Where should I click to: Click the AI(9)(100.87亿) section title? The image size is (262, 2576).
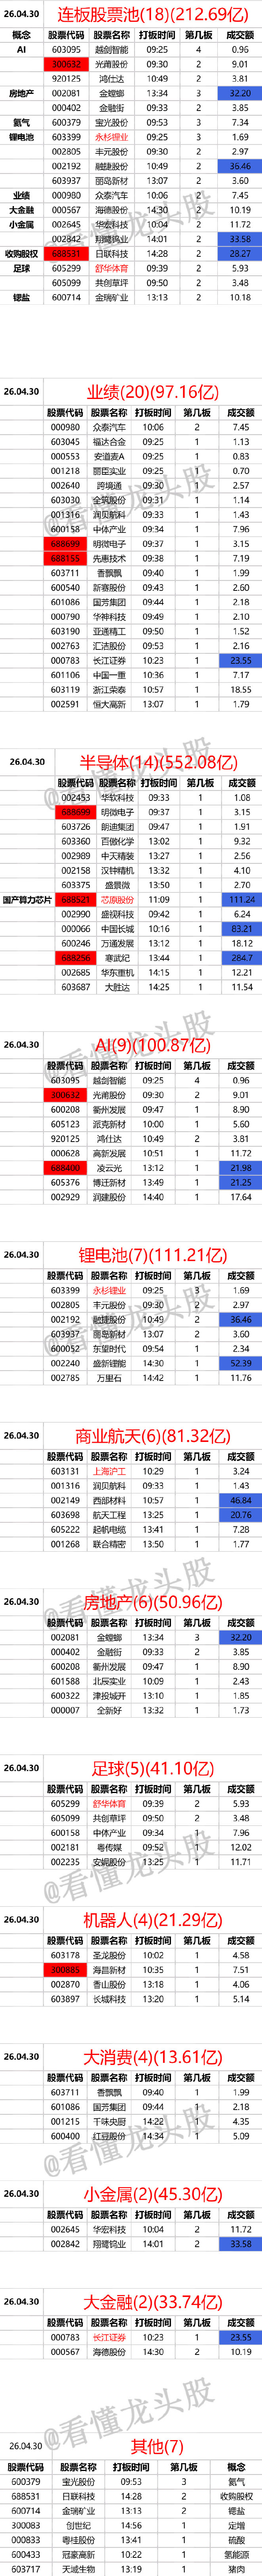[153, 1045]
